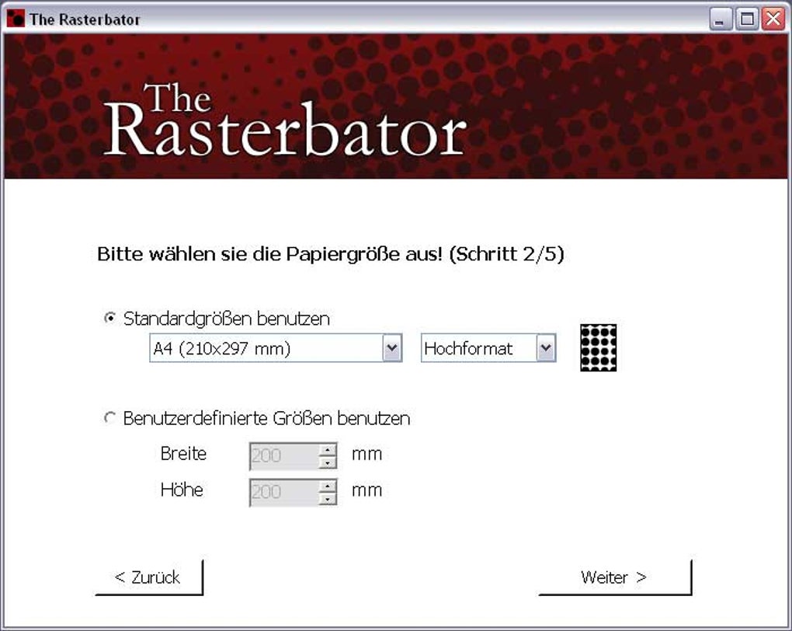Minimize the Rasterbator window
The image size is (792, 631).
pos(721,19)
